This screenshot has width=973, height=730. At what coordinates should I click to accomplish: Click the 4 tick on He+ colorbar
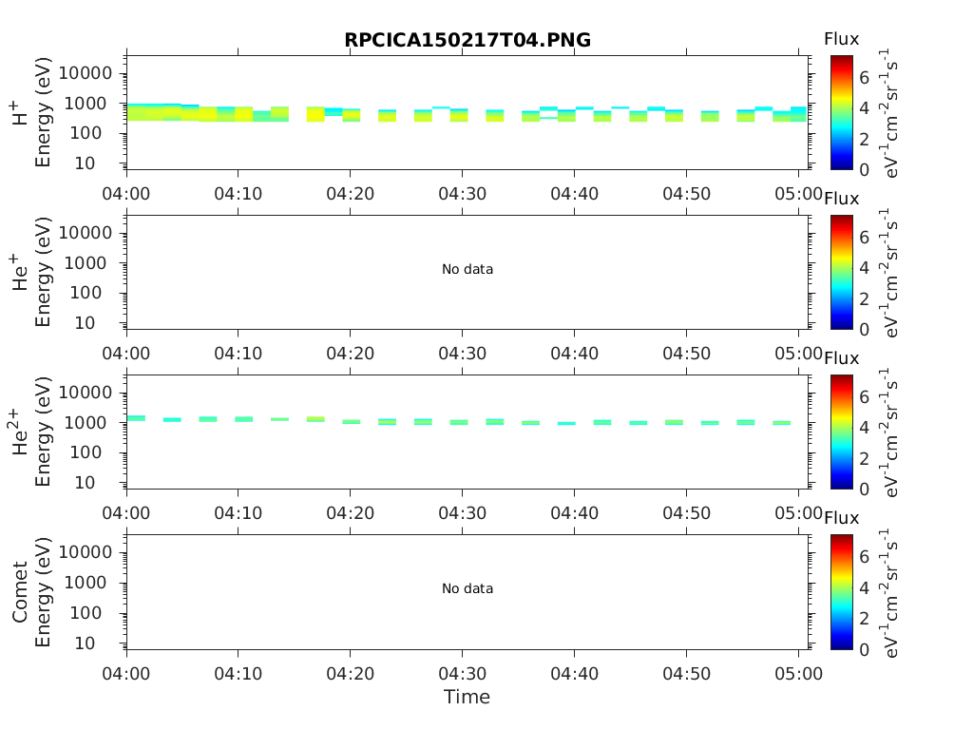coord(864,267)
